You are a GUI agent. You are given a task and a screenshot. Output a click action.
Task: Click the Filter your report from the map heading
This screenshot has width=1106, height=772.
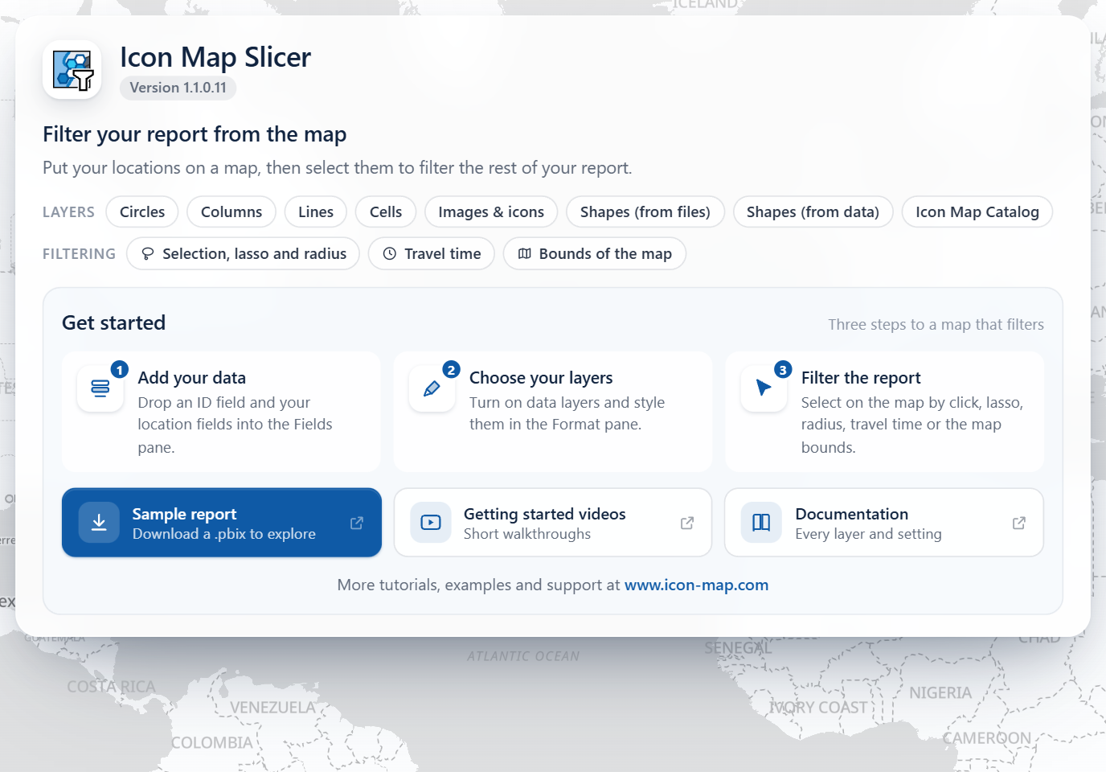(195, 133)
